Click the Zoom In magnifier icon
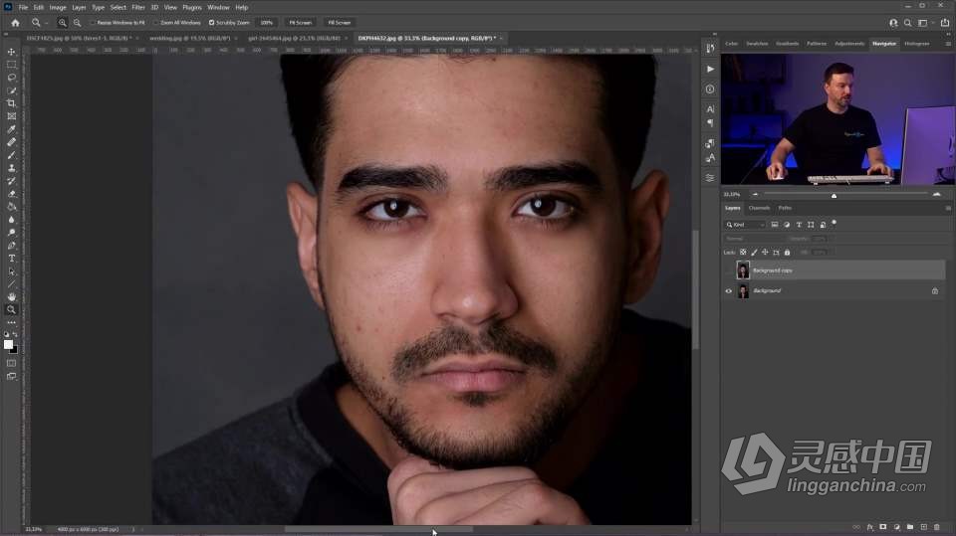Screen dimensions: 956x536 62,22
